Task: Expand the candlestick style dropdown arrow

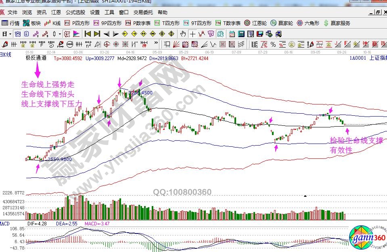Action: 60,33
